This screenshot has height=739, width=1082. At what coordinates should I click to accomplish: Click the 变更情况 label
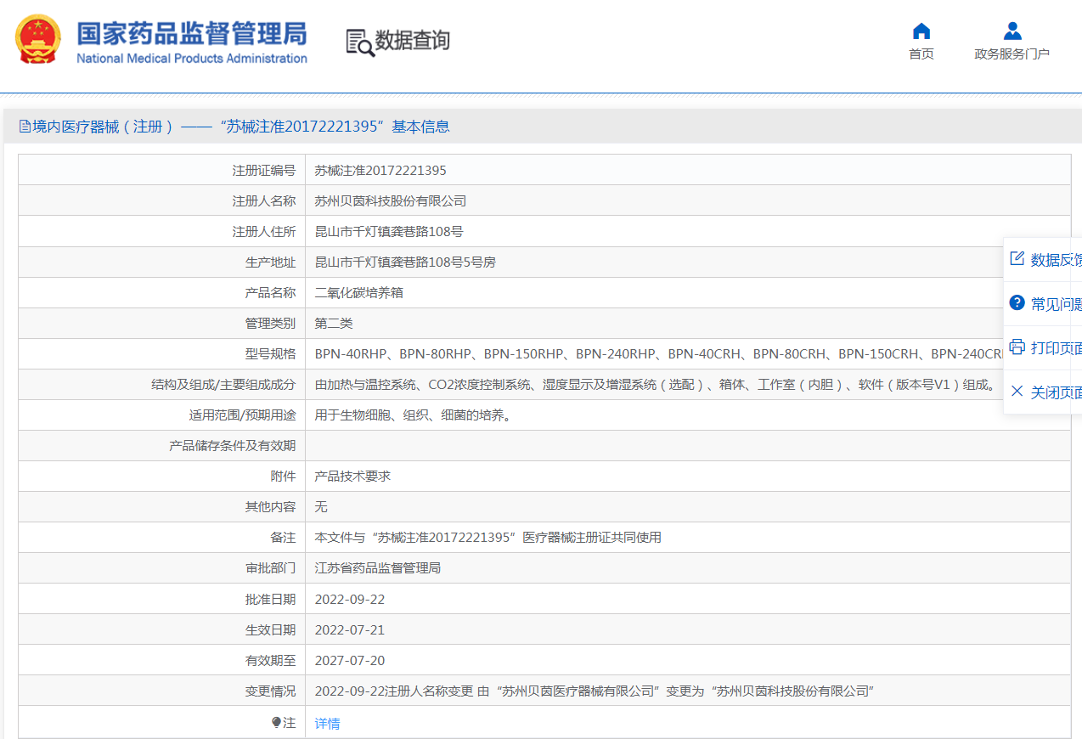(271, 691)
